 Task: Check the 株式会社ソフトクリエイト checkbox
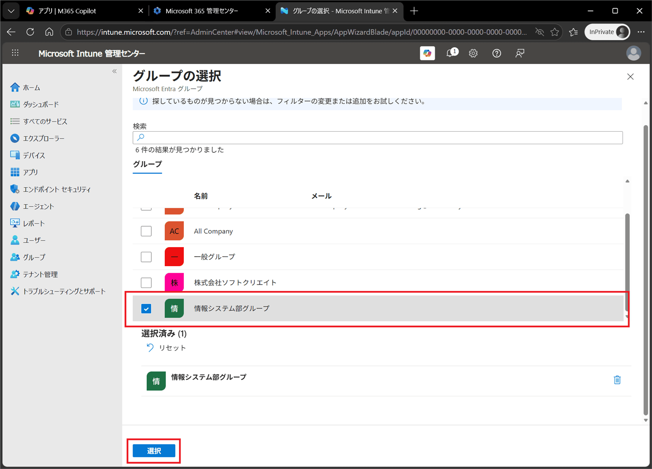click(x=146, y=283)
